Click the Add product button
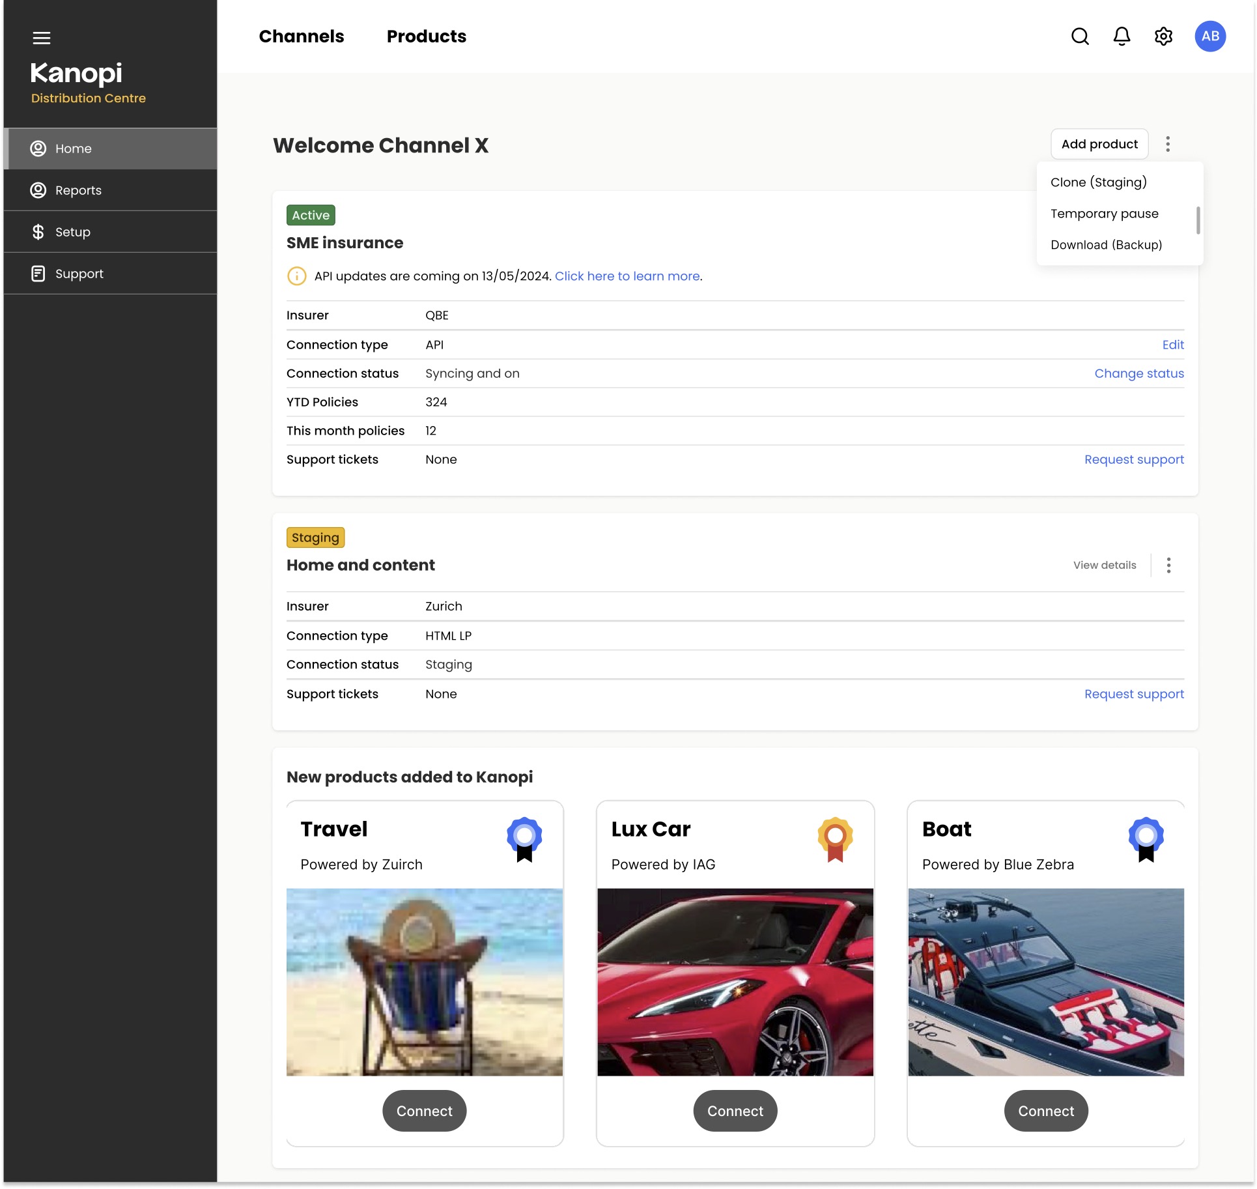1257x1189 pixels. pos(1099,144)
